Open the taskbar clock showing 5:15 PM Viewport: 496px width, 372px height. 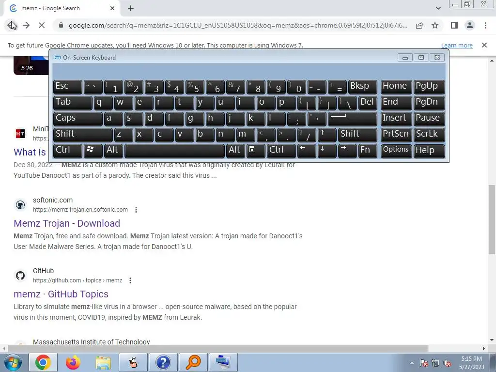click(x=471, y=363)
